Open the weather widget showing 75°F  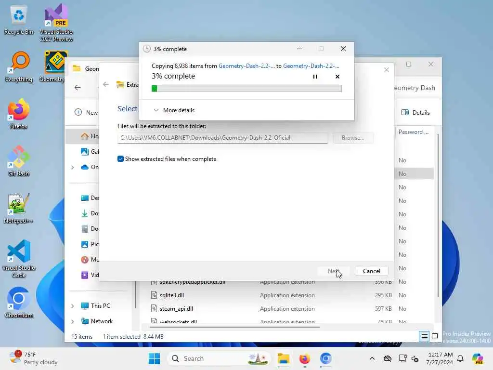coord(33,358)
